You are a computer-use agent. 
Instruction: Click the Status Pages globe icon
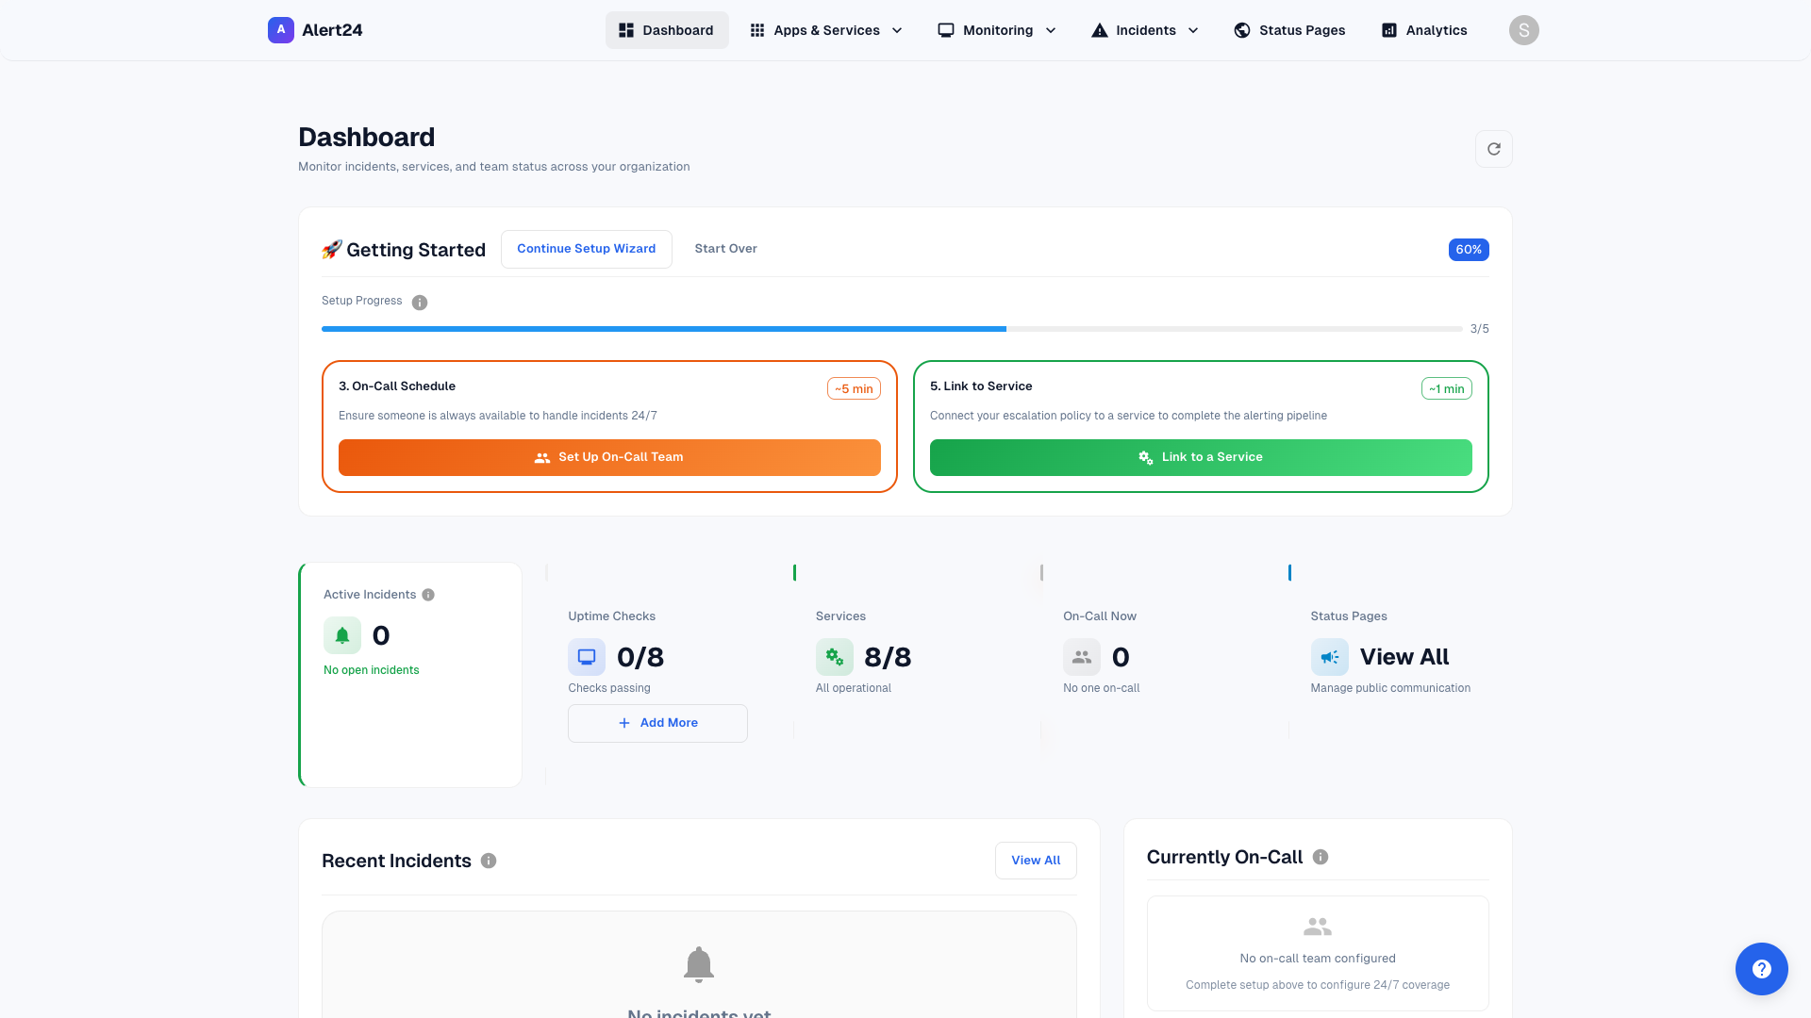pyautogui.click(x=1241, y=29)
